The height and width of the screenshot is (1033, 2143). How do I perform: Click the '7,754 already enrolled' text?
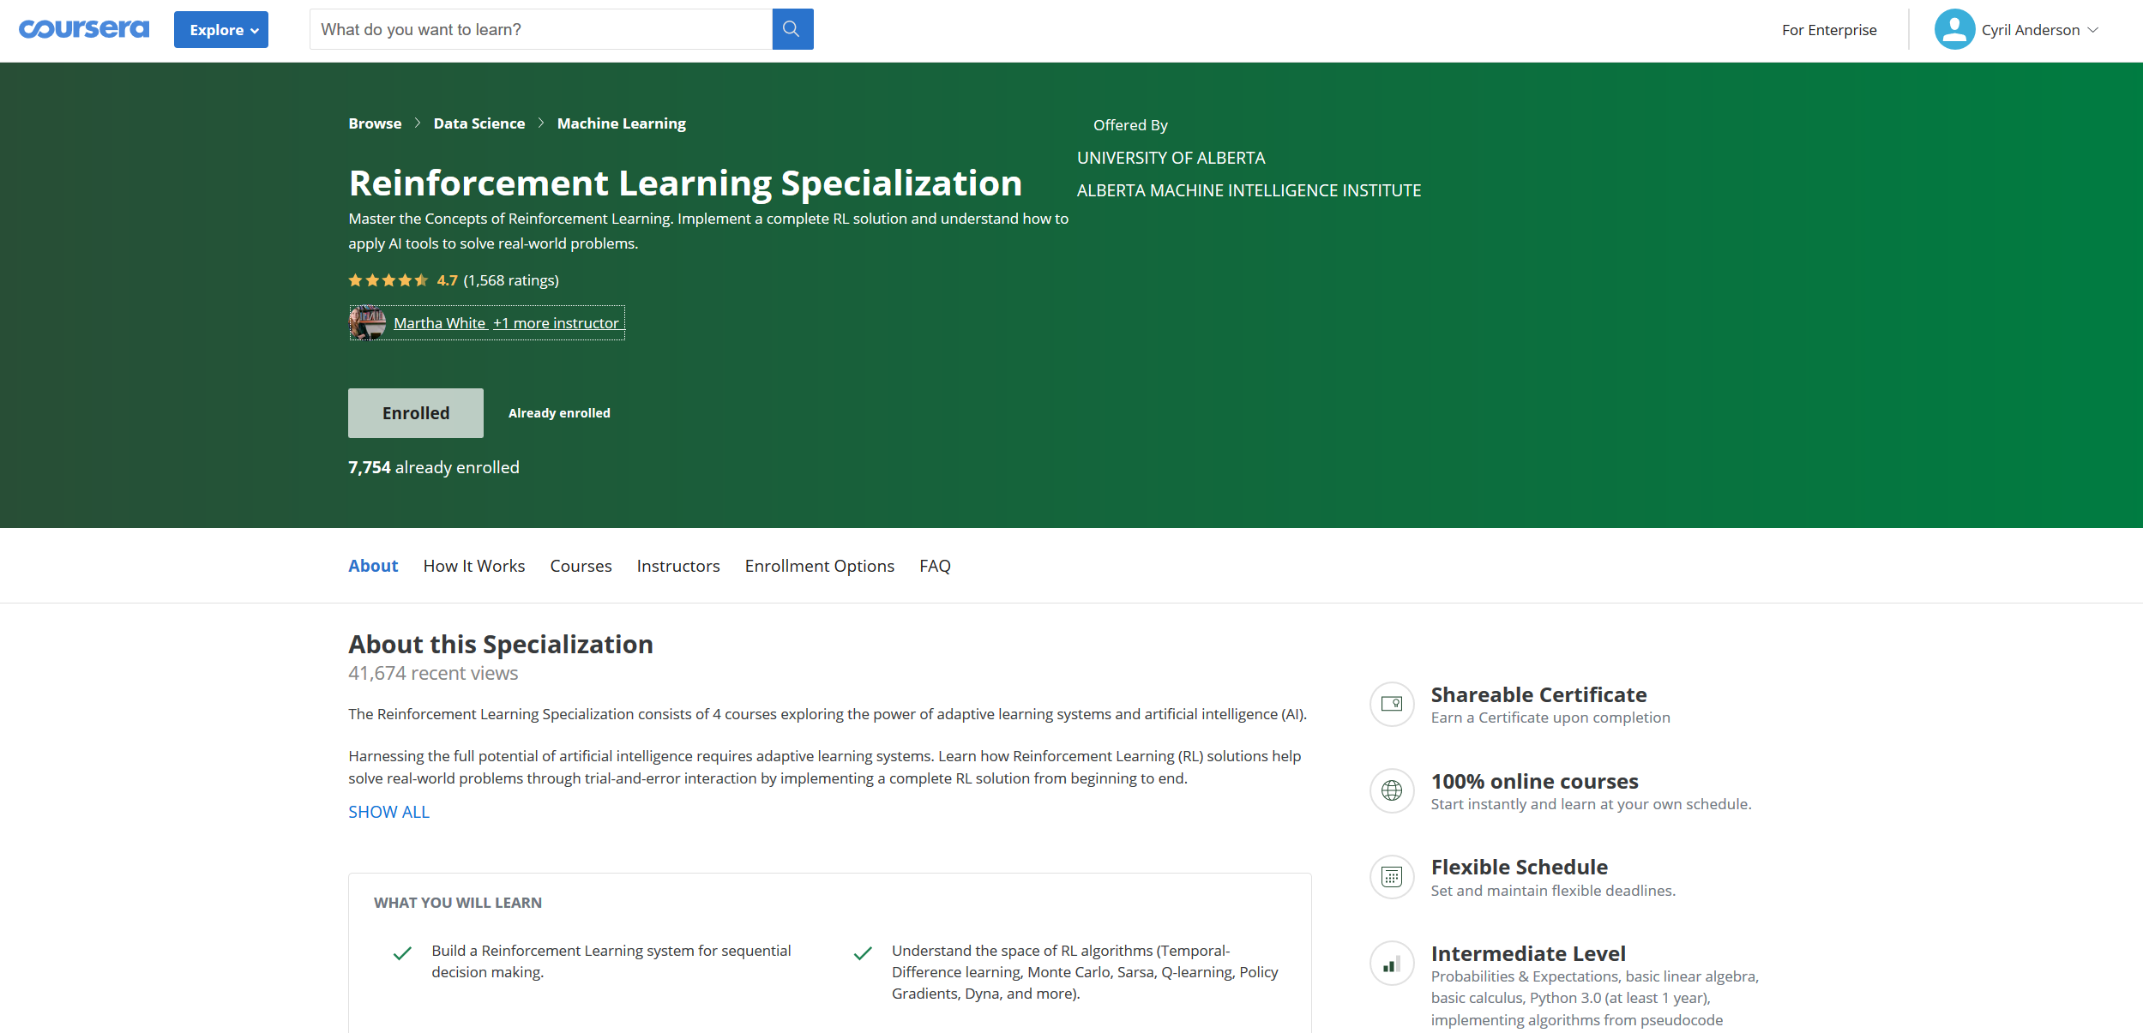click(x=434, y=467)
